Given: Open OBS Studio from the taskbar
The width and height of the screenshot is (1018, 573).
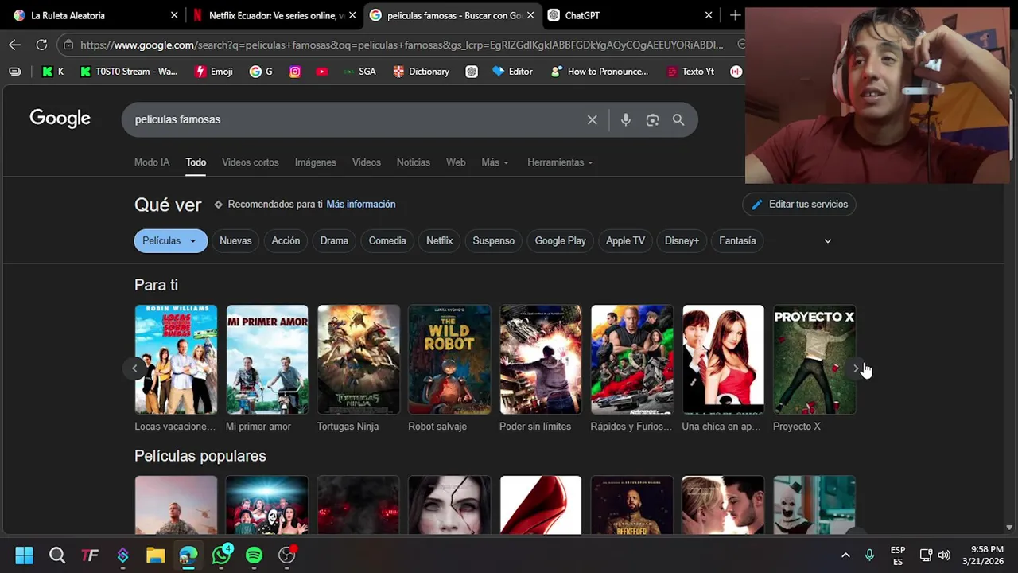Looking at the screenshot, I should tap(287, 555).
